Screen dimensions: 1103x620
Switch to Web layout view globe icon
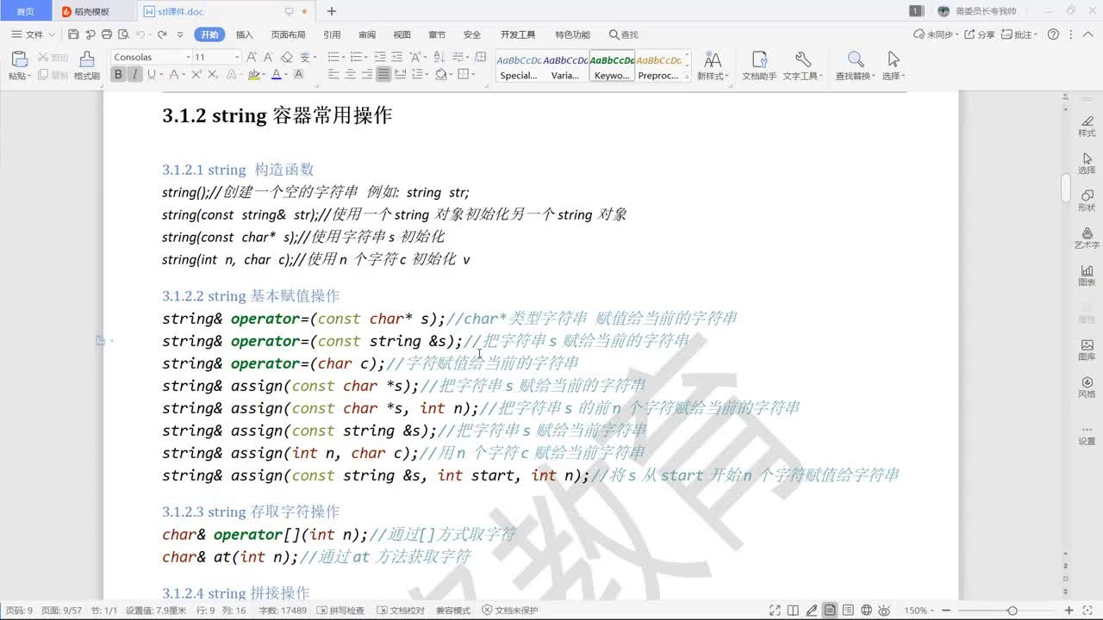pyautogui.click(x=866, y=611)
